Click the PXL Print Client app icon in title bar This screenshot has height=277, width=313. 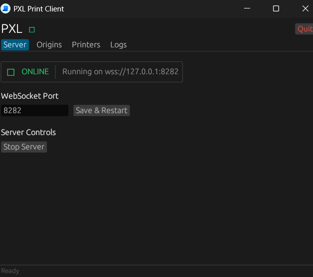(x=5, y=8)
